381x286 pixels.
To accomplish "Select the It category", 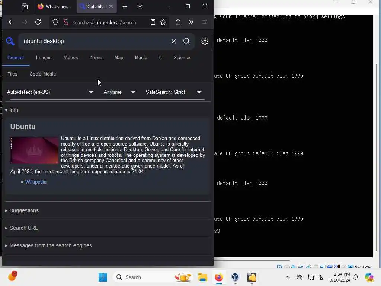I will (160, 58).
